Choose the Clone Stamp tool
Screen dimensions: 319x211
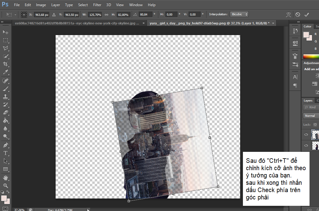pos(5,97)
